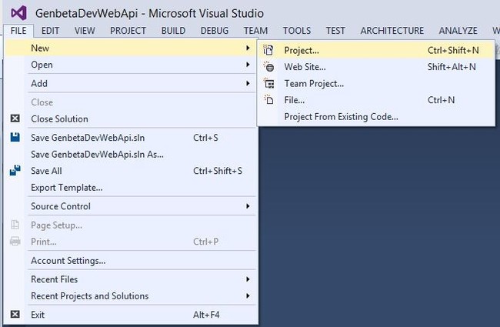Expand the Open submenu arrow

(x=248, y=65)
